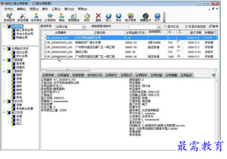Open the 操作 menu
This screenshot has width=227, height=159.
pos(45,9)
